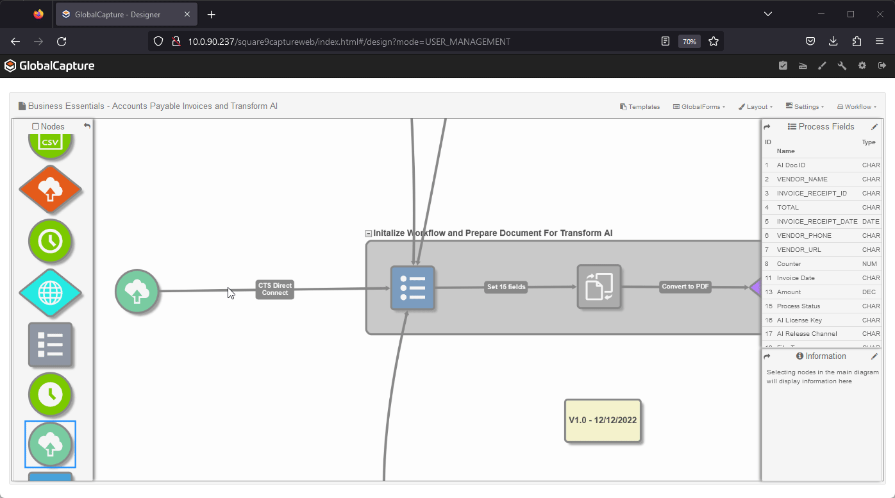This screenshot has width=895, height=498.
Task: Click the wrench icon in top bar
Action: click(842, 65)
